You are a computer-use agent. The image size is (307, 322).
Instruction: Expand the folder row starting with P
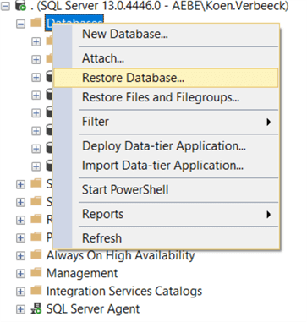[x=20, y=237]
